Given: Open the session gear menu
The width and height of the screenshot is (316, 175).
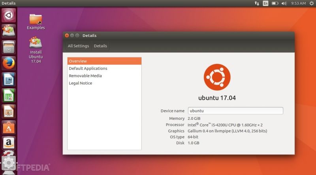Looking at the screenshot, I should coord(312,3).
